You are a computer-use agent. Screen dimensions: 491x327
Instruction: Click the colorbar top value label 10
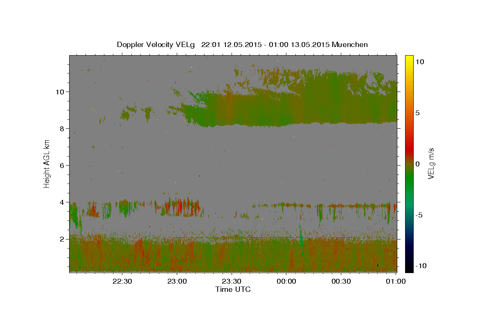(x=419, y=62)
